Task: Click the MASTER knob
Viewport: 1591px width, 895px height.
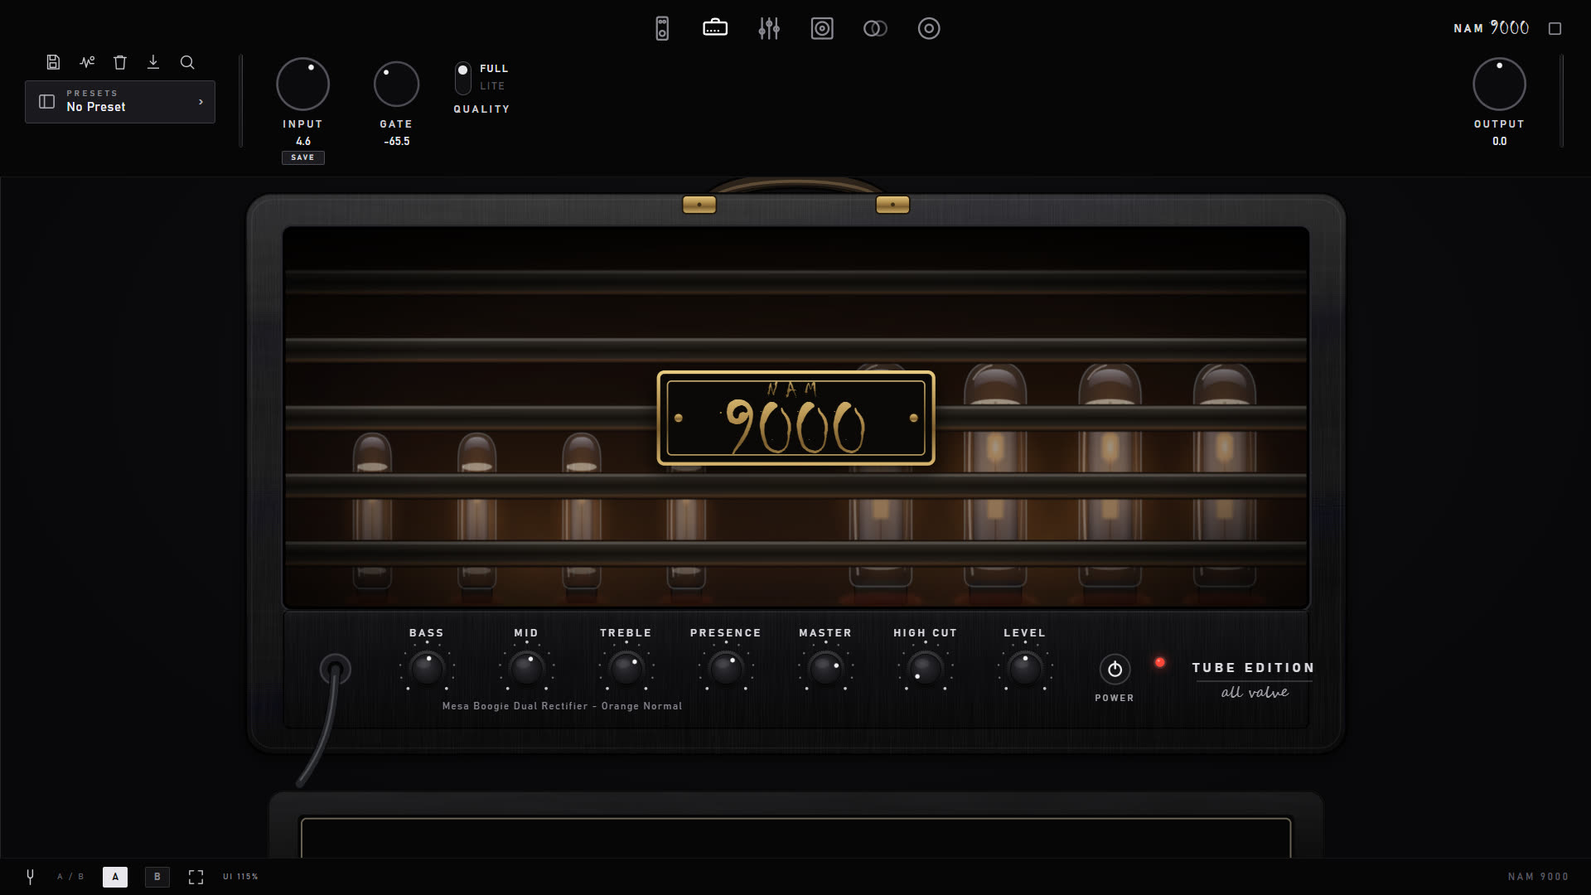Action: 825,668
